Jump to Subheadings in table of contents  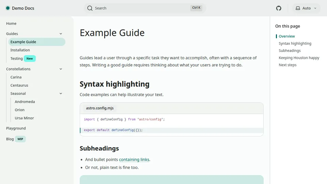(290, 50)
